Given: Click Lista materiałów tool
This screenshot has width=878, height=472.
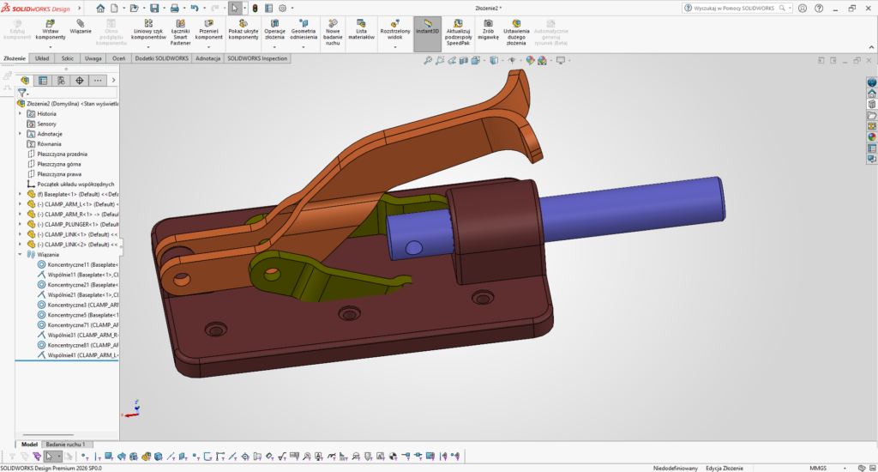Looking at the screenshot, I should (361, 30).
